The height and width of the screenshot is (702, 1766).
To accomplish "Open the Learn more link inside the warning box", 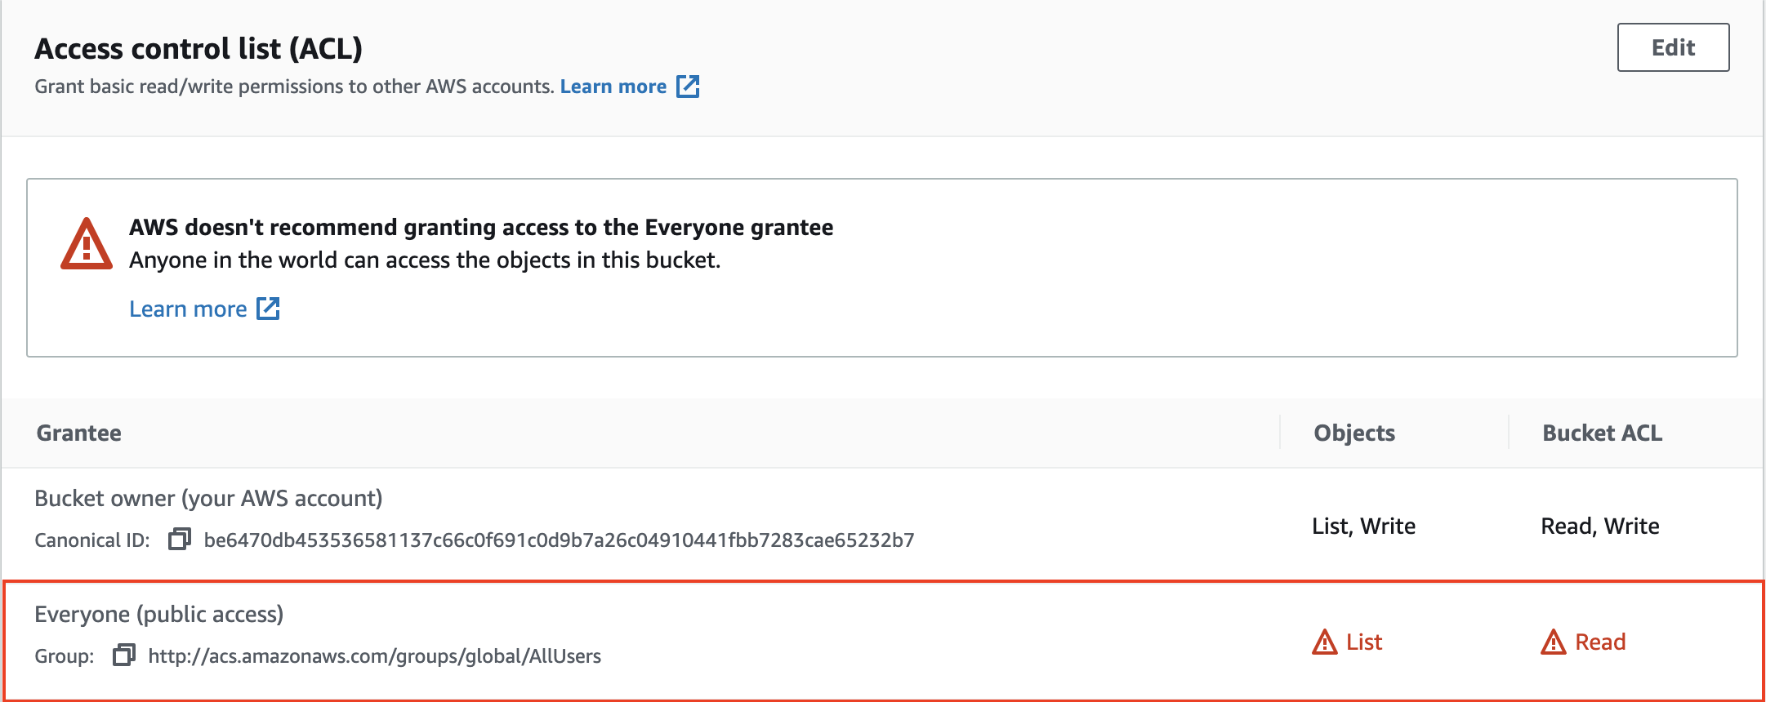I will (188, 309).
